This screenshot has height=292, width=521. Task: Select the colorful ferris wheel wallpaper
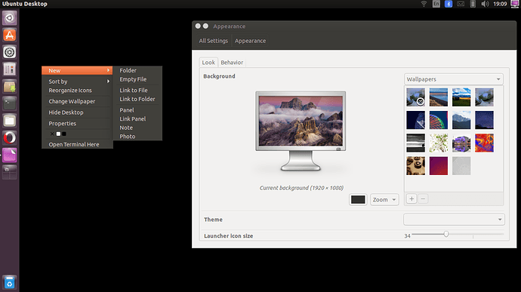(x=438, y=120)
